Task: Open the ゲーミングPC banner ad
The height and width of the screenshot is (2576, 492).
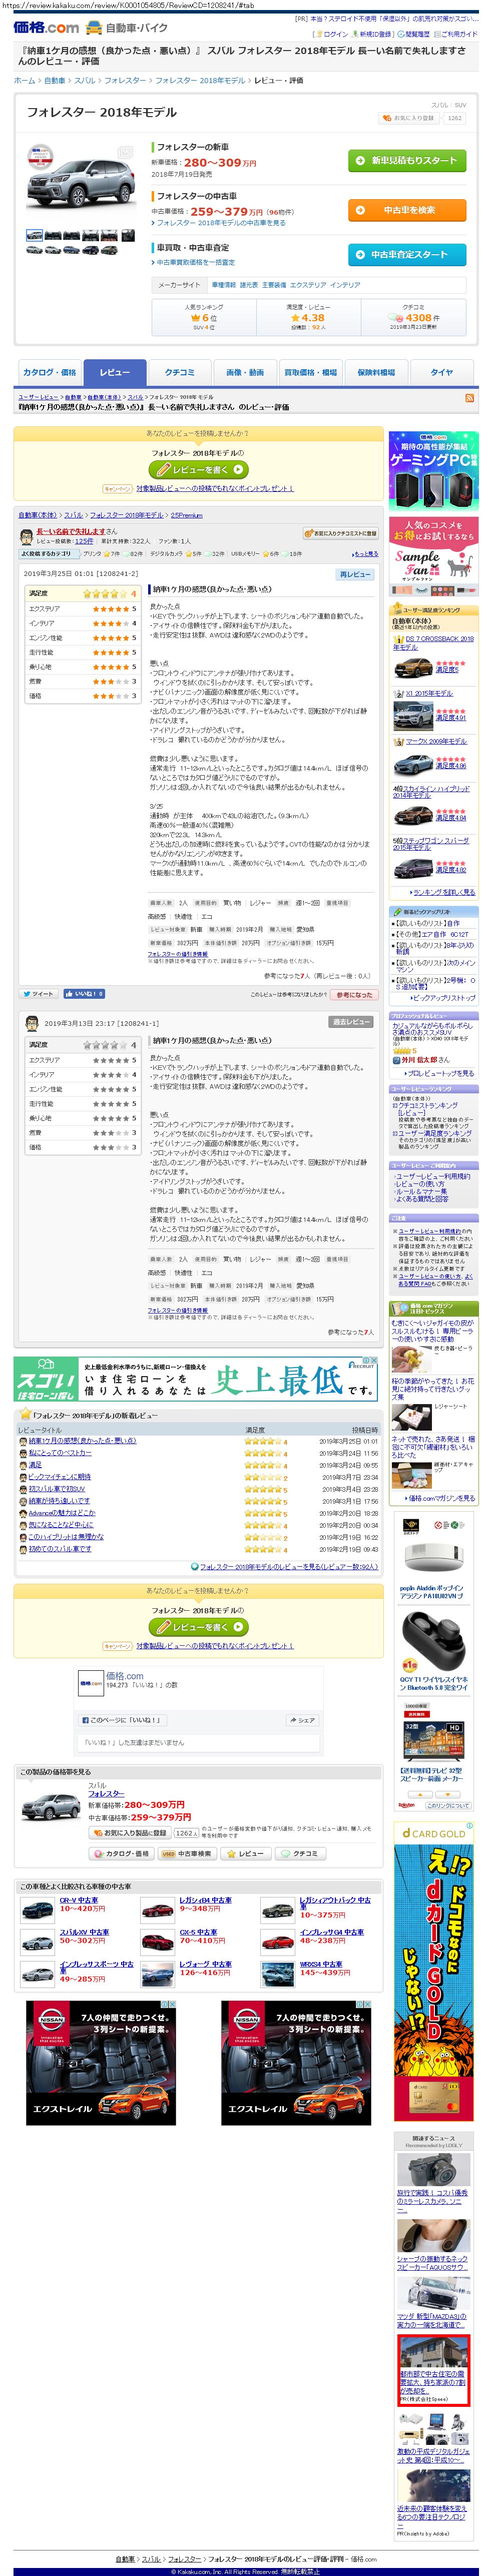Action: 433,472
